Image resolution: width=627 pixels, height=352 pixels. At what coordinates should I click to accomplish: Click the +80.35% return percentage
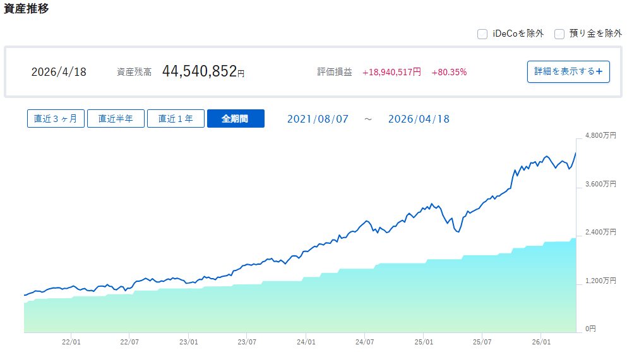(x=449, y=72)
